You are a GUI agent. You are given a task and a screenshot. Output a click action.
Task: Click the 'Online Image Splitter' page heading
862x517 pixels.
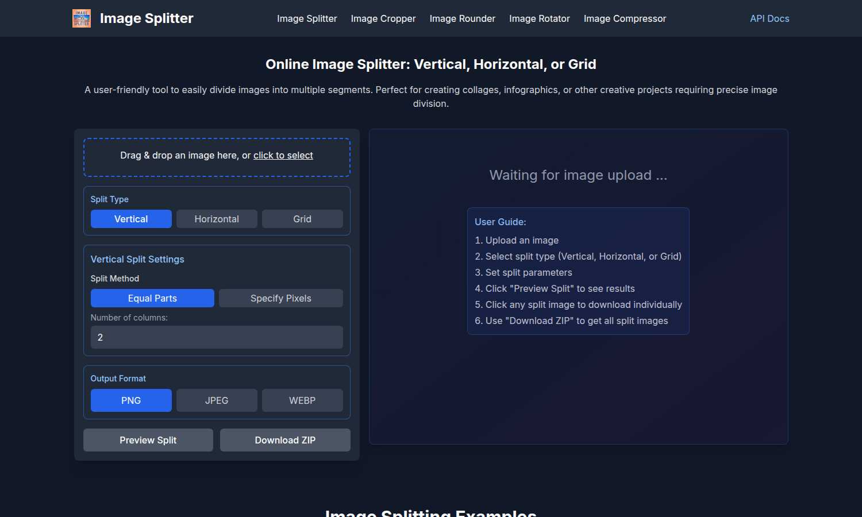point(431,64)
